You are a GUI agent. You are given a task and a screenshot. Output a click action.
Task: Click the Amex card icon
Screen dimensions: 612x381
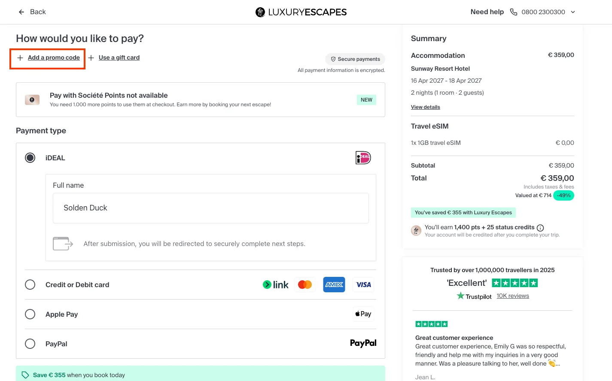click(334, 285)
